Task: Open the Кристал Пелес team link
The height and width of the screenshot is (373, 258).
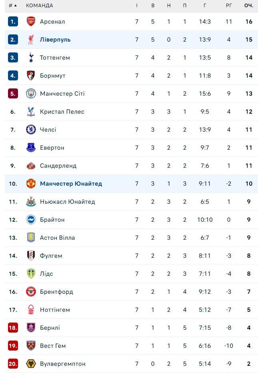Action: [62, 112]
